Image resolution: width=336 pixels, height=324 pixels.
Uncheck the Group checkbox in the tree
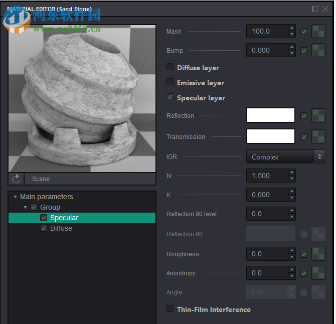click(34, 207)
